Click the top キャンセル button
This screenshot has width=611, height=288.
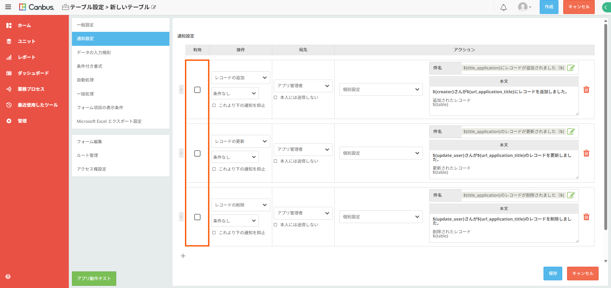tap(579, 7)
